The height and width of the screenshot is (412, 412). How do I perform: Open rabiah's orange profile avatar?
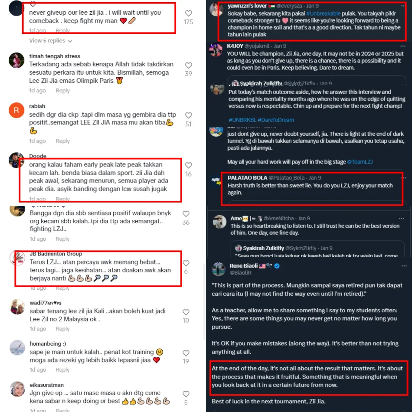coord(16,110)
